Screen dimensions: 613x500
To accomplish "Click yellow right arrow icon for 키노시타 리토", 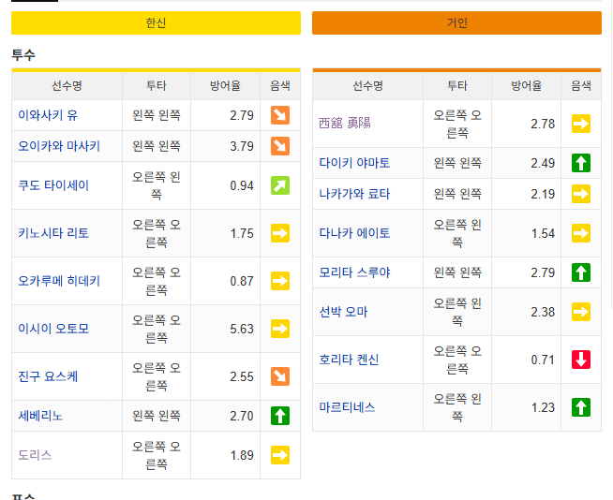I will [280, 233].
